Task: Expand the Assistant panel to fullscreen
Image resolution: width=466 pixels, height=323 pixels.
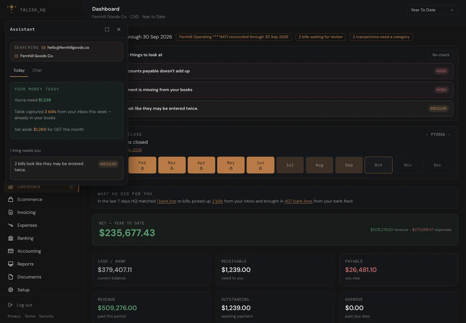Action: pos(107,29)
